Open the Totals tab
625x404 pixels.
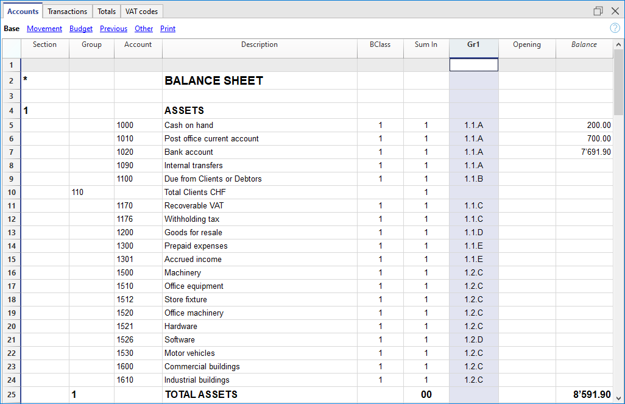click(x=107, y=12)
